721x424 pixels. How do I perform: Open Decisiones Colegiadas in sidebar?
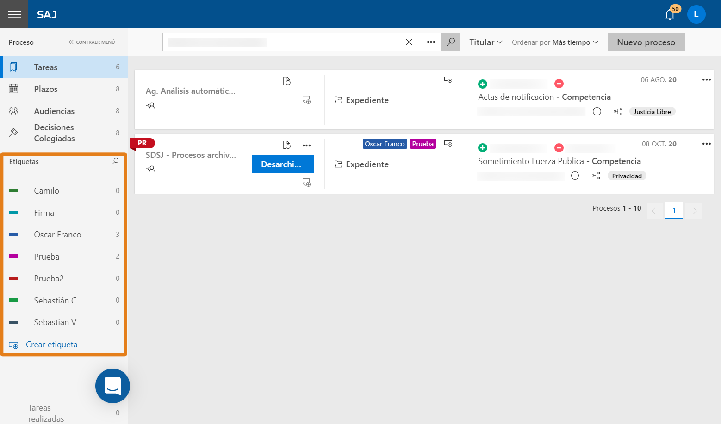point(64,133)
